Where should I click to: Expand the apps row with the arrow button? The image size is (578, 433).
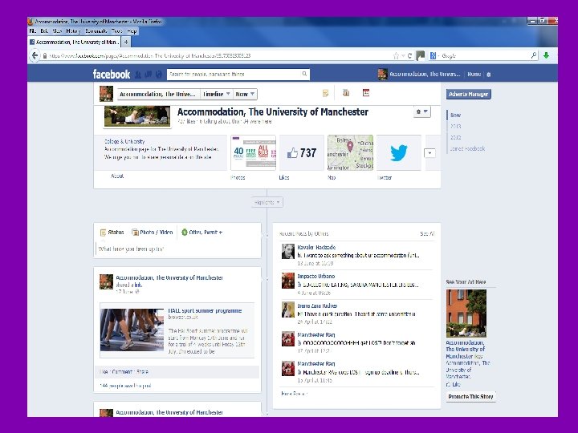pyautogui.click(x=429, y=153)
